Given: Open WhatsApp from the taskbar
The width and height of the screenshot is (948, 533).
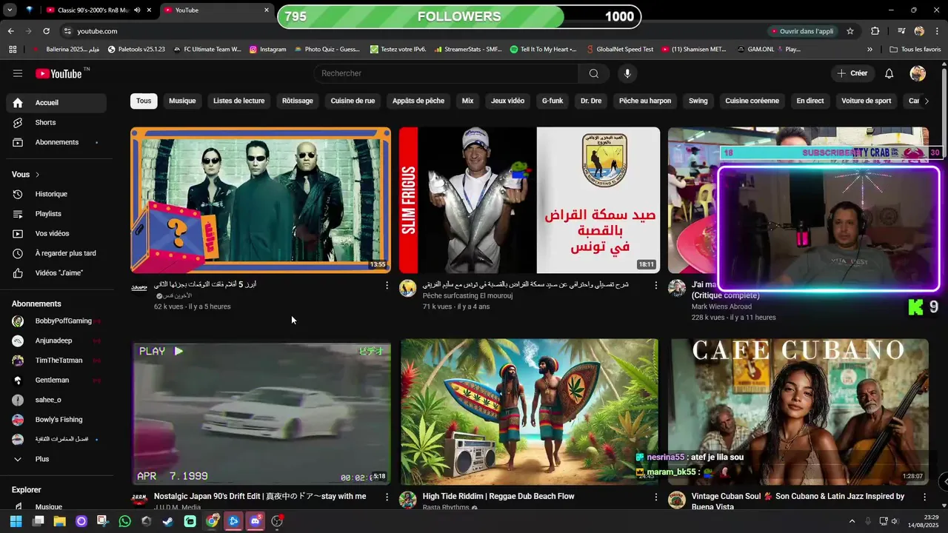Looking at the screenshot, I should (x=124, y=521).
